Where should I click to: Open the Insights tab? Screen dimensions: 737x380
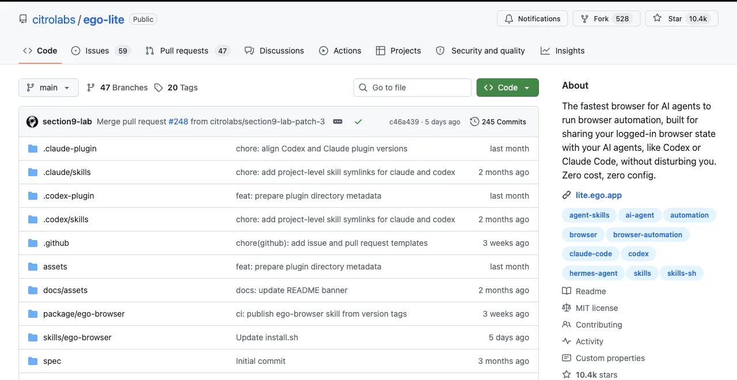[563, 51]
